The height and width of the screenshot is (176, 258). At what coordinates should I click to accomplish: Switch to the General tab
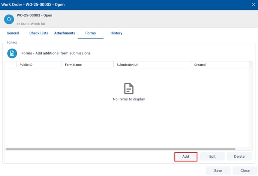(x=13, y=33)
